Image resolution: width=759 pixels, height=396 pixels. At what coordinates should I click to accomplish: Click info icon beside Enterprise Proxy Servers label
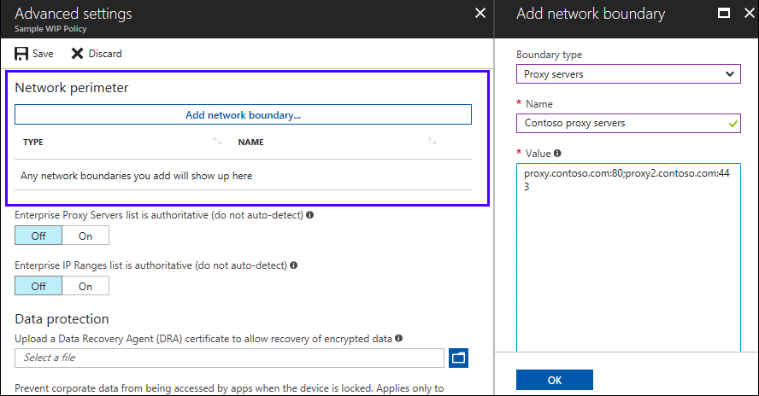pos(309,215)
